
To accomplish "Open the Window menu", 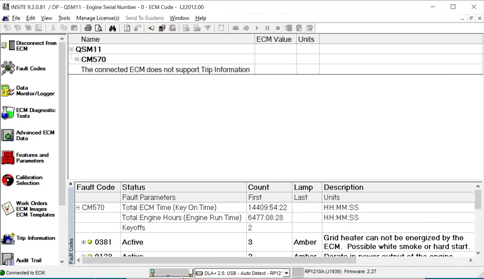I will click(179, 18).
